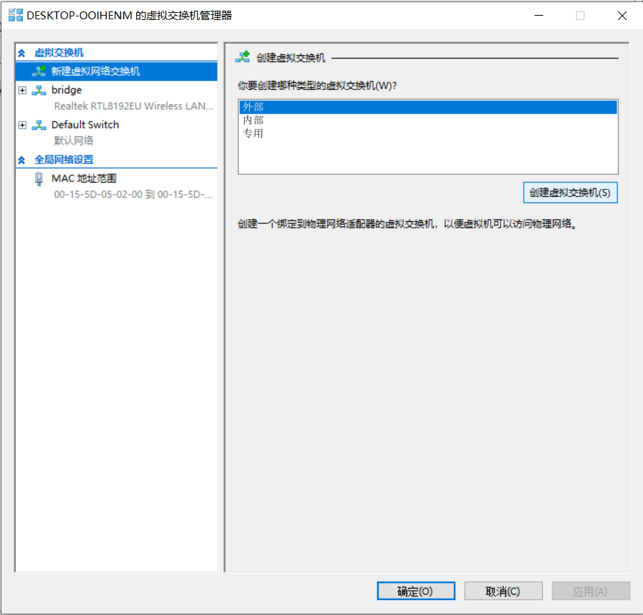
Task: Click the Default Switch network icon
Action: pyautogui.click(x=39, y=125)
